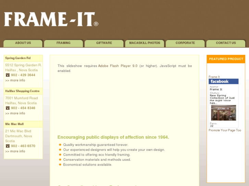Image resolution: width=249 pixels, height=186 pixels.
Task: Click the facebook banner logo
Action: coord(223,82)
